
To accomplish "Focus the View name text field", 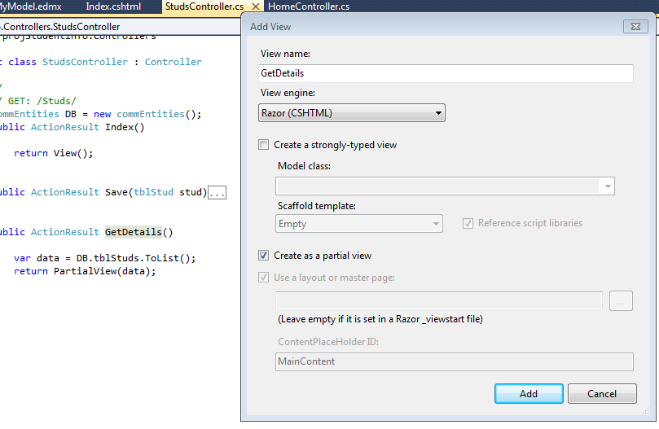I will click(446, 73).
